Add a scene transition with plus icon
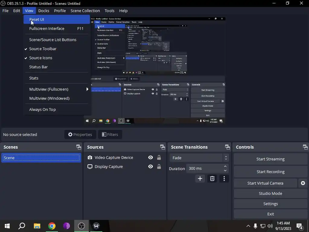The image size is (309, 232). tap(200, 179)
